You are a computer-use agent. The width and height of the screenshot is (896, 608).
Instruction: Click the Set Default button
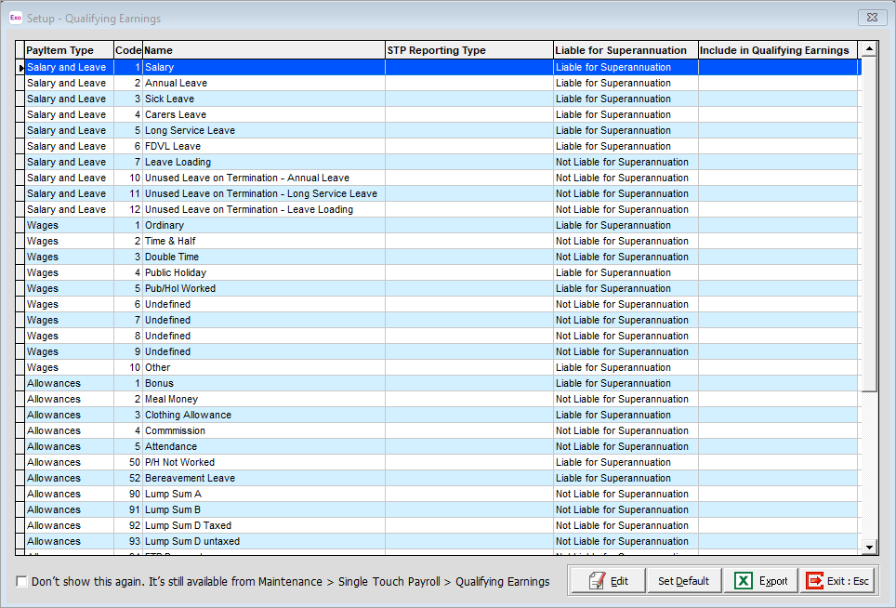click(x=684, y=581)
